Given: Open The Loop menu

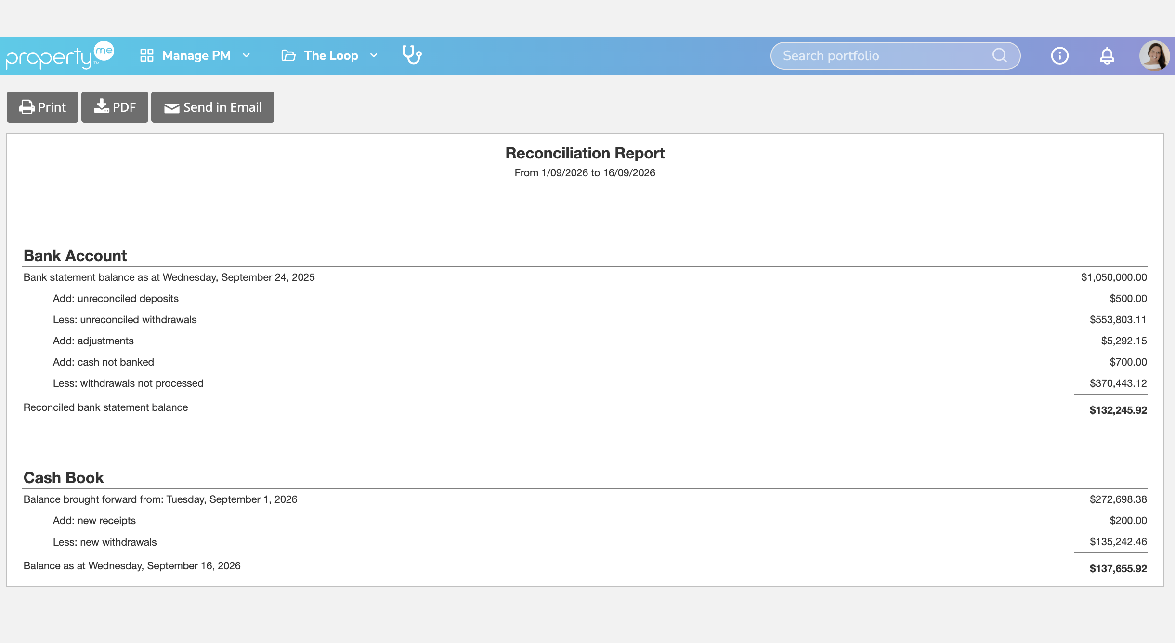Looking at the screenshot, I should (x=330, y=55).
